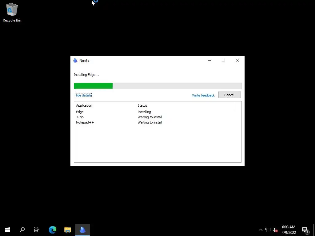The height and width of the screenshot is (236, 315).
Task: Open the Action Center notifications icon
Action: tap(305, 230)
